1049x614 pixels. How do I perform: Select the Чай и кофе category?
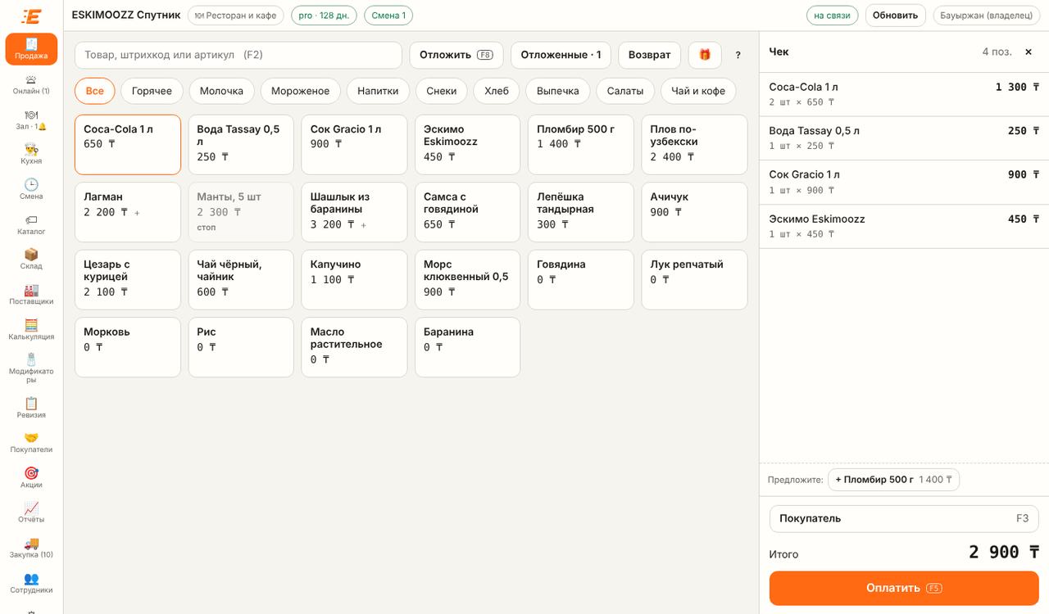pyautogui.click(x=698, y=91)
